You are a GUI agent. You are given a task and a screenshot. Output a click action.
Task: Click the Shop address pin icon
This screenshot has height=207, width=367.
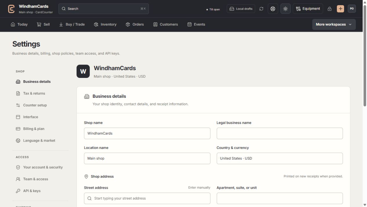click(x=86, y=176)
